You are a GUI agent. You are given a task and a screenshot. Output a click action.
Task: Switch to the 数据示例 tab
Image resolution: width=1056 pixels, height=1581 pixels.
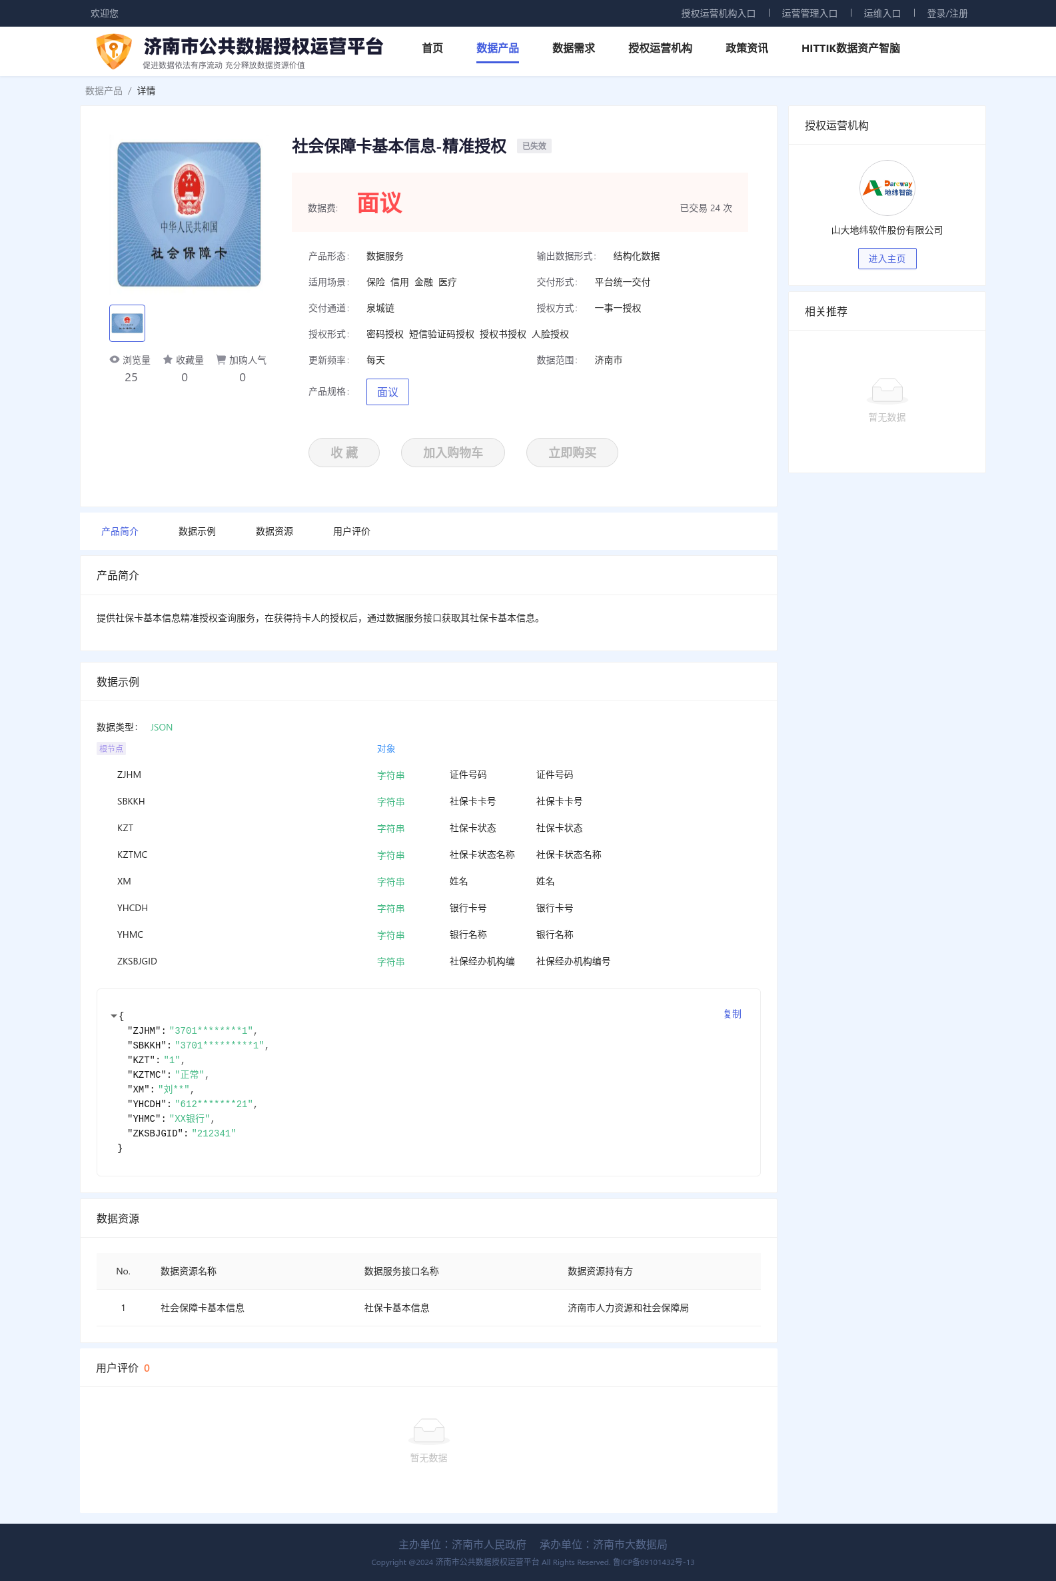tap(197, 531)
